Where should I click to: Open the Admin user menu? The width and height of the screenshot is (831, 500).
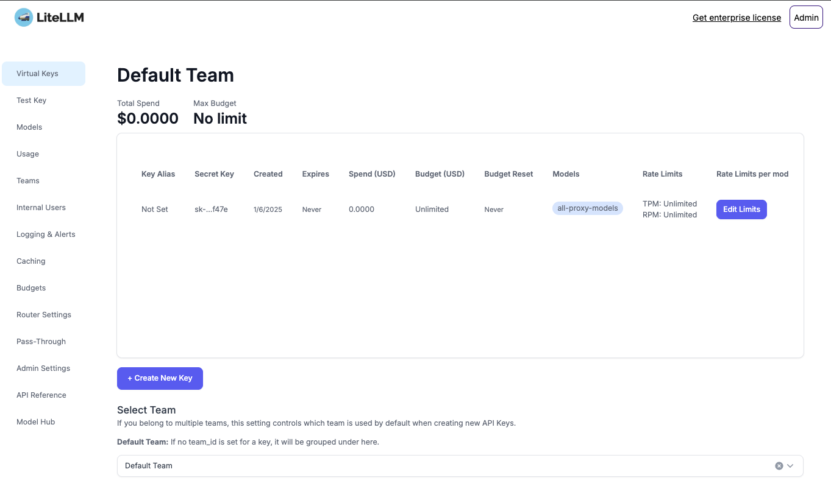click(x=805, y=18)
